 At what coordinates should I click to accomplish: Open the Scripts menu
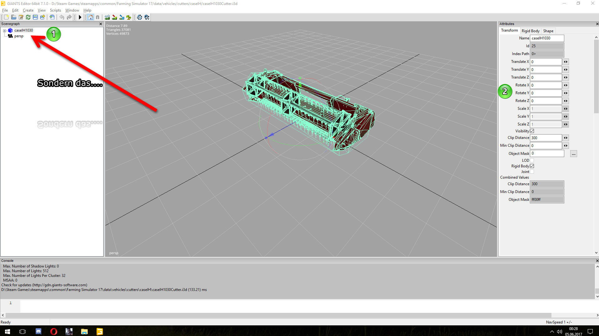55,10
